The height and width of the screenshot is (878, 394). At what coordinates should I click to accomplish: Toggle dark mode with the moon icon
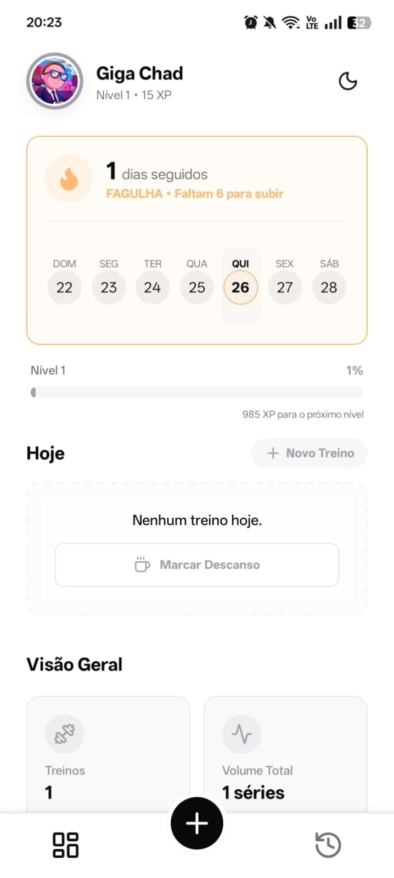coord(348,80)
